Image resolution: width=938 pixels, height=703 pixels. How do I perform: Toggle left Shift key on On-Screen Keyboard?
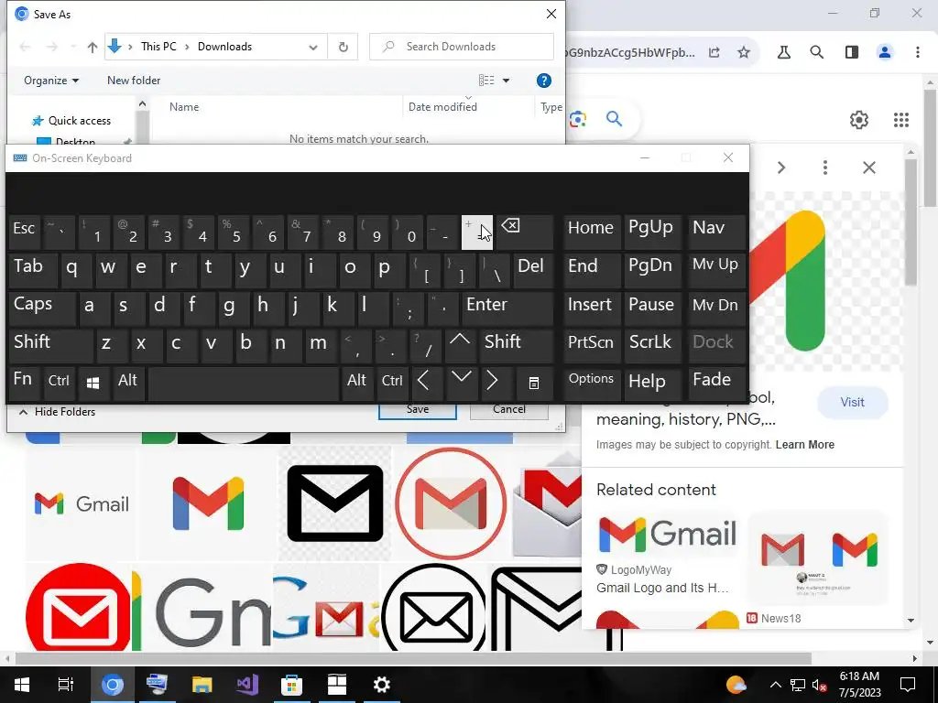tap(51, 345)
